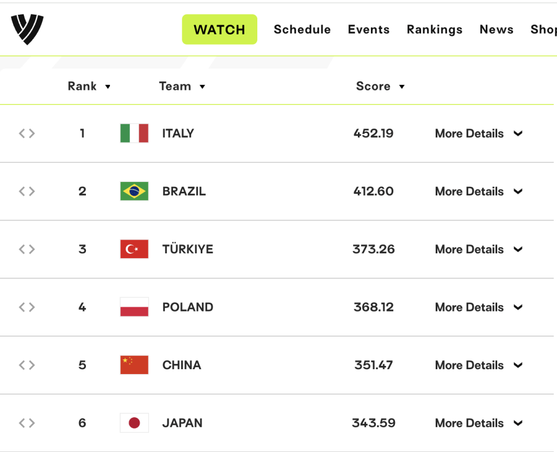Screen dimensions: 557x452
Task: Open the Rankings menu item
Action: (435, 29)
